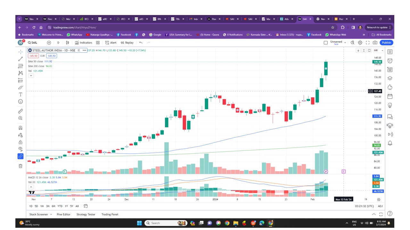Screen dimensions: 410x230
Task: Toggle stay in drawing mode
Action: pos(20,135)
